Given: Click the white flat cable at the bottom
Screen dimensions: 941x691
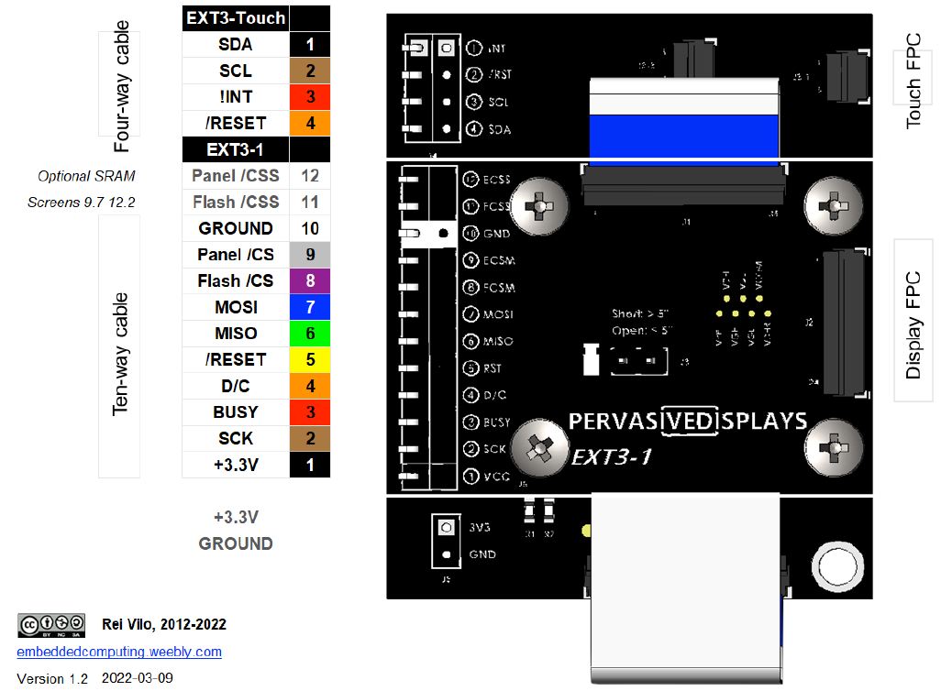Looking at the screenshot, I should [x=686, y=587].
